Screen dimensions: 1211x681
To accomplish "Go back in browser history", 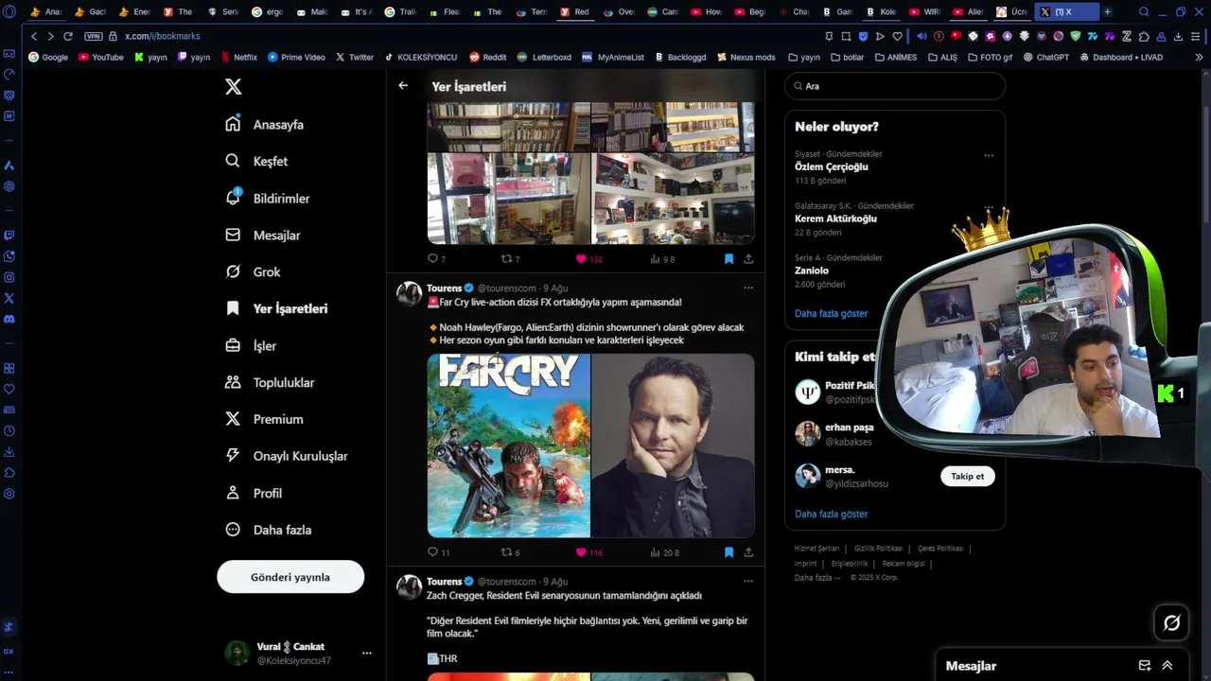I will pos(34,36).
